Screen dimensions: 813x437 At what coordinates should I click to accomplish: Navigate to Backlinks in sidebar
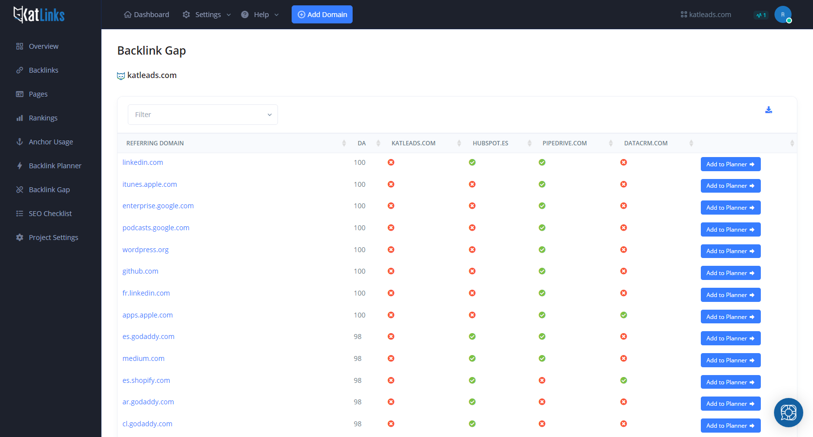point(43,70)
